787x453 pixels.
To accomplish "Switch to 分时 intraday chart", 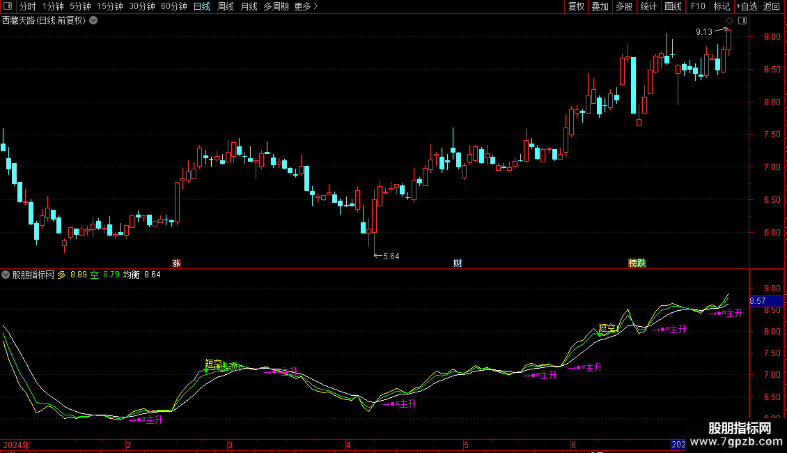I will point(28,6).
